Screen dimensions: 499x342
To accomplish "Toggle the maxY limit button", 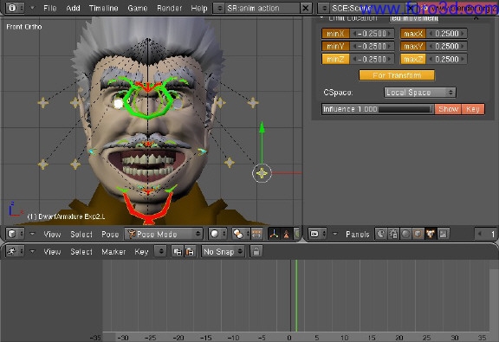I will [413, 47].
